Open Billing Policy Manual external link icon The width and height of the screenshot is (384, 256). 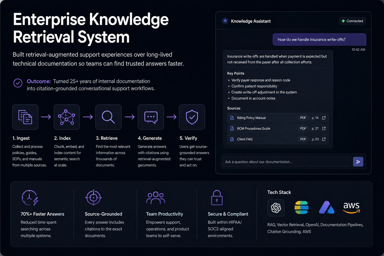pos(324,118)
